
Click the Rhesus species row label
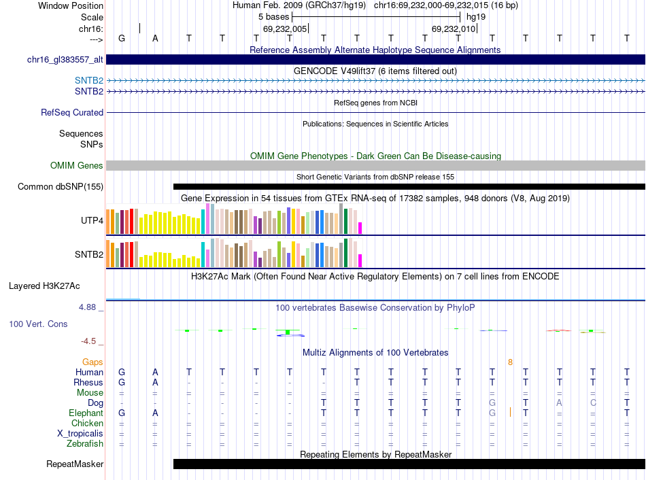[88, 383]
